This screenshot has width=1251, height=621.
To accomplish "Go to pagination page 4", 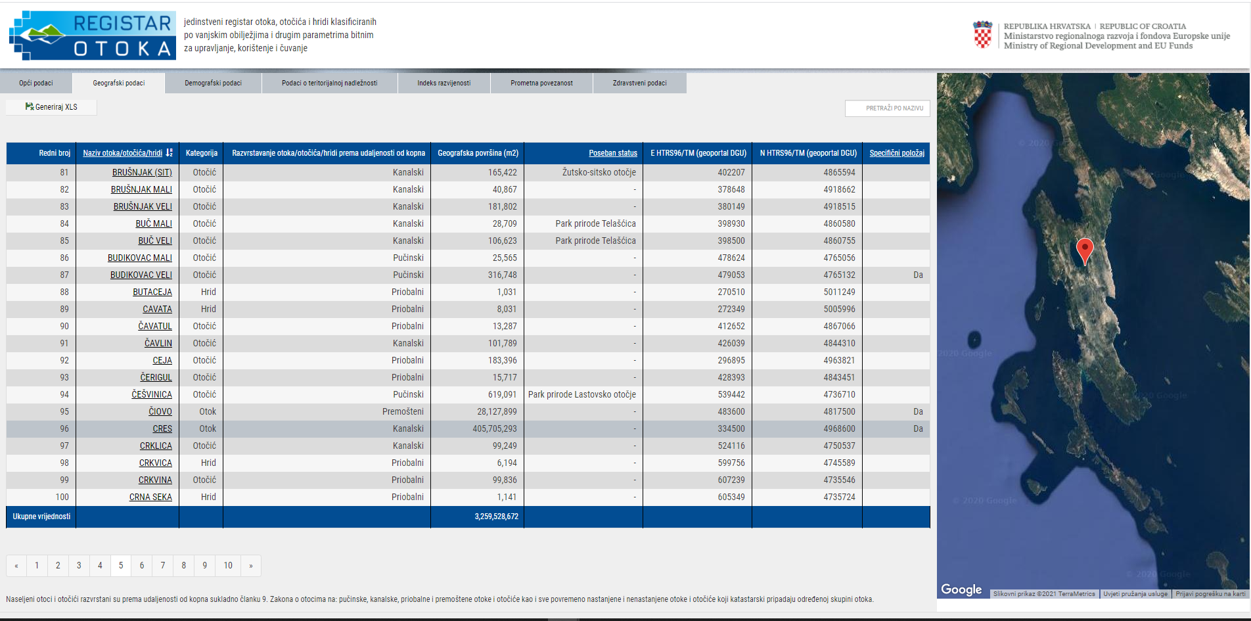I will pyautogui.click(x=100, y=566).
